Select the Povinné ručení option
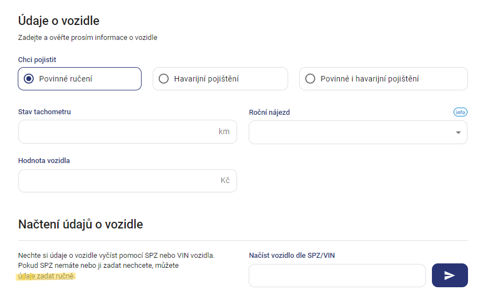Viewport: 498px width, 295px height. coord(80,79)
